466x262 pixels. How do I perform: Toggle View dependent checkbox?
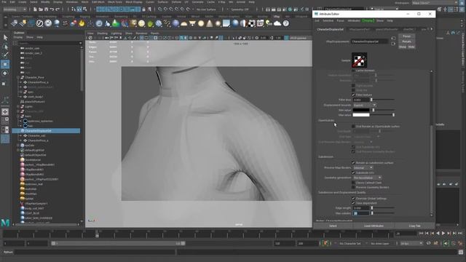pyautogui.click(x=353, y=203)
